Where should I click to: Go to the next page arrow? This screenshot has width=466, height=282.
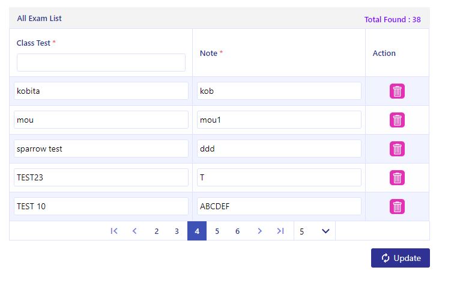(259, 231)
